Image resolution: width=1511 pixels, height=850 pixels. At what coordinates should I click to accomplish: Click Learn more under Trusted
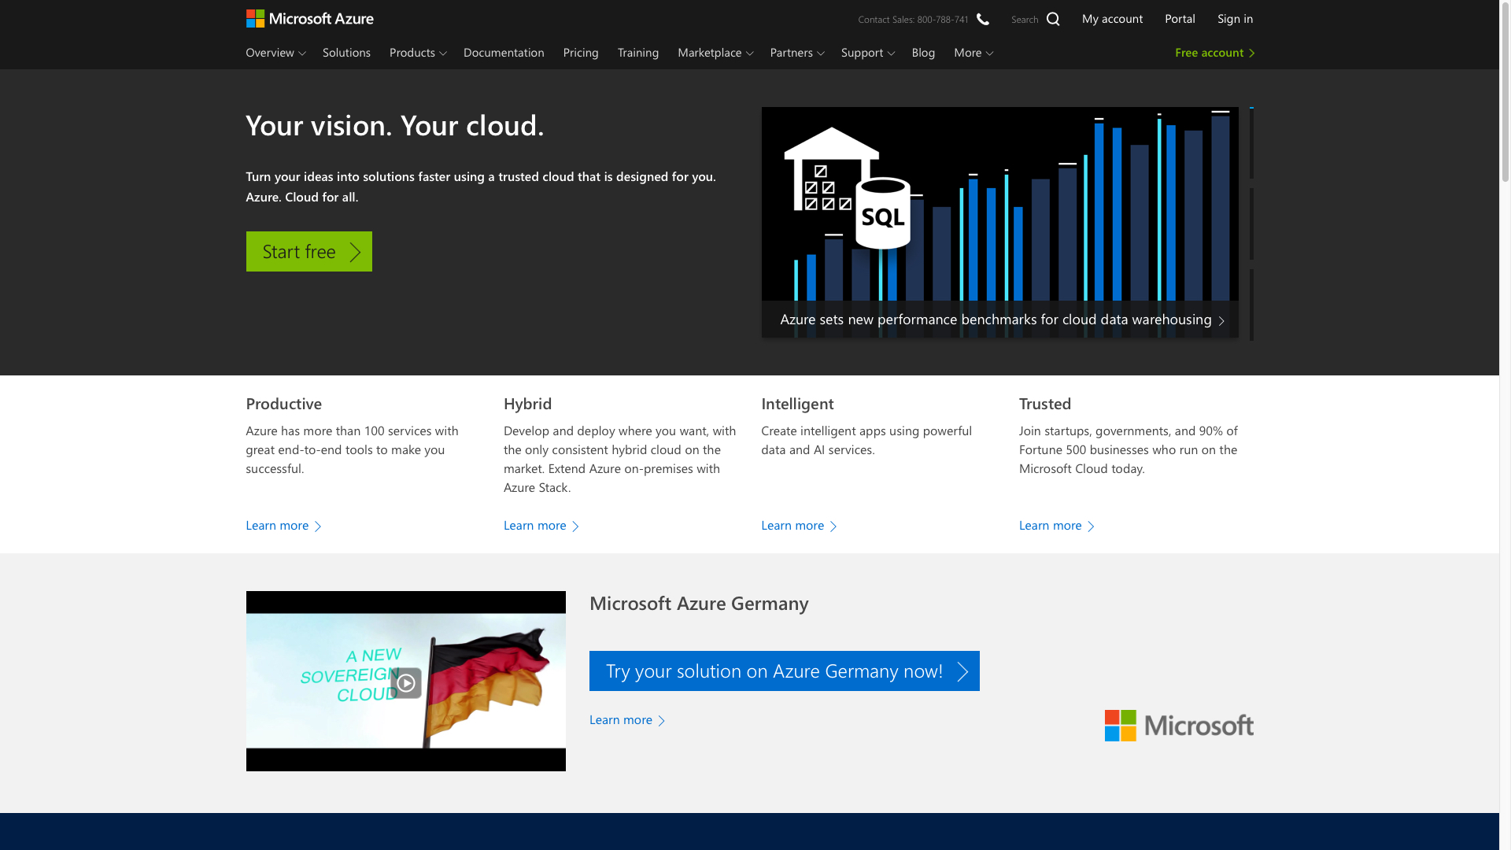point(1056,525)
